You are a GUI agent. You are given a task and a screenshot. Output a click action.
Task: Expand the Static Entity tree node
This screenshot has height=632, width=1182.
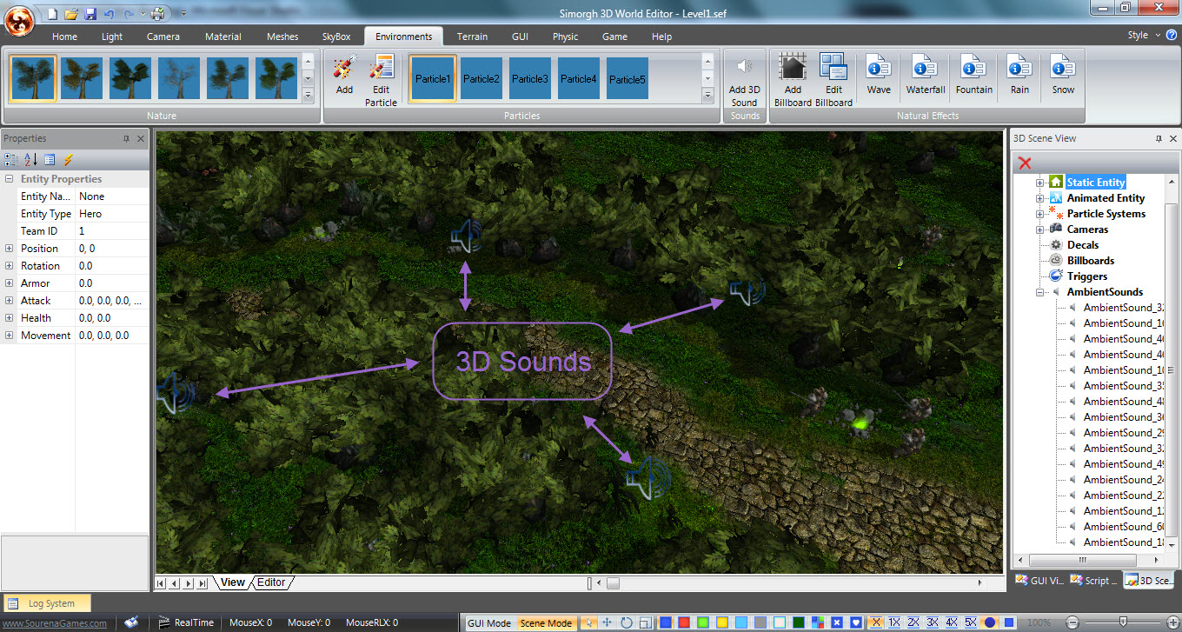pos(1039,183)
